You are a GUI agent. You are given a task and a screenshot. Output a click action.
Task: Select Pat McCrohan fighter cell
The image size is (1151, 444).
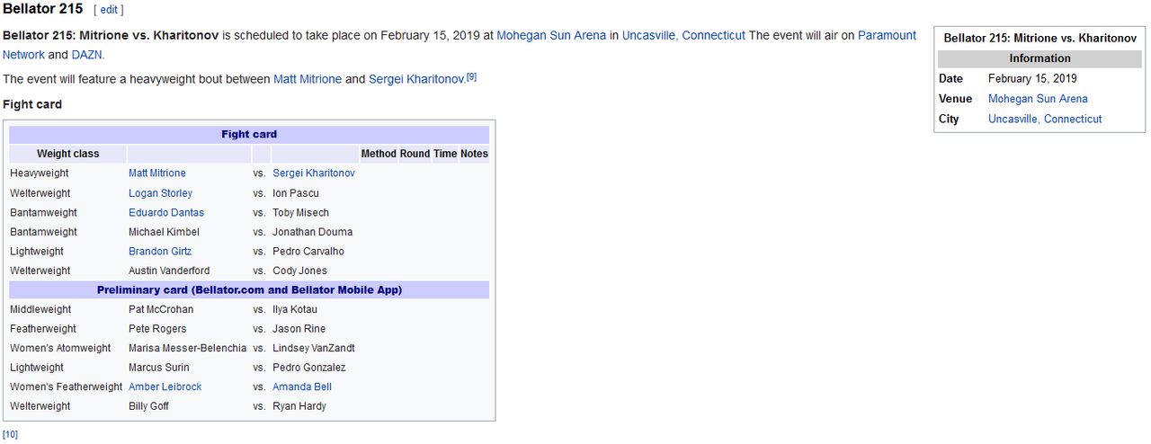coord(161,309)
